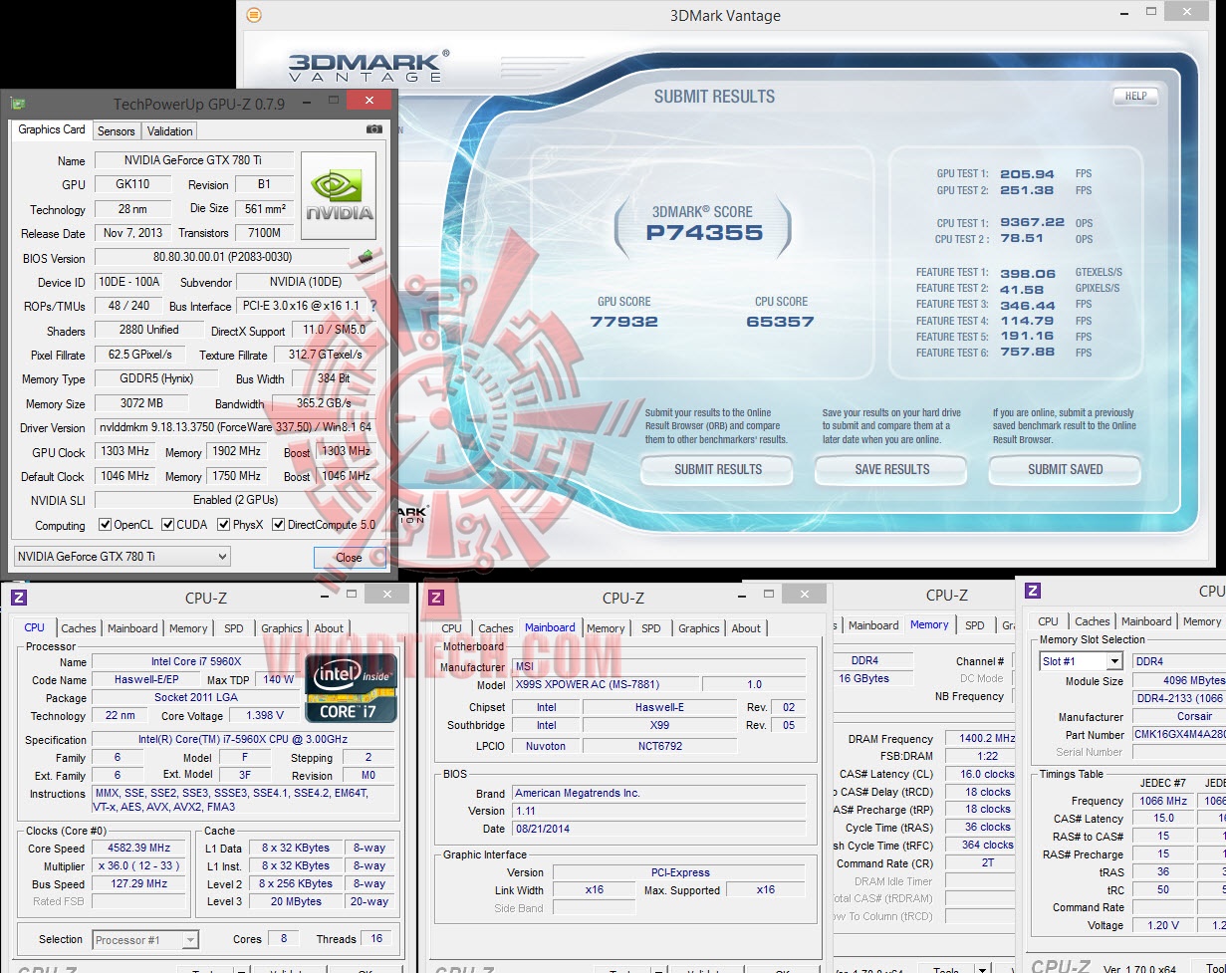Open SPD tab in the i7 5960X CPU-Z window
Screen dimensions: 1226x973
(233, 628)
